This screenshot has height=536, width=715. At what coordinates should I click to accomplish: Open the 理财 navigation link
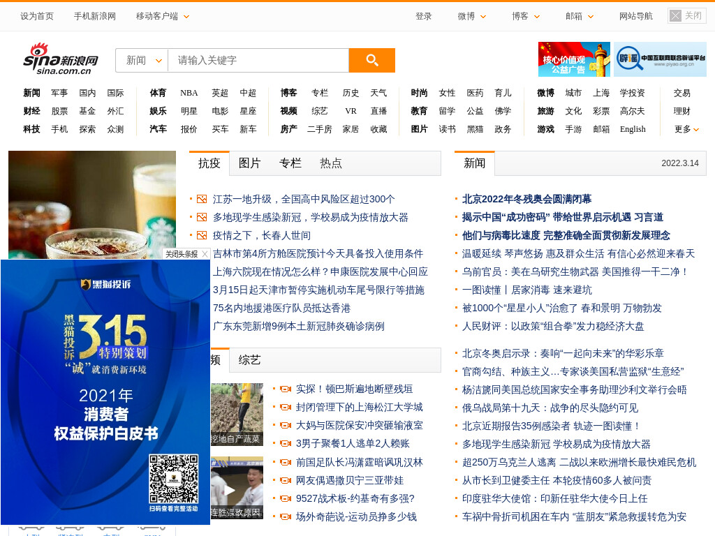point(682,111)
